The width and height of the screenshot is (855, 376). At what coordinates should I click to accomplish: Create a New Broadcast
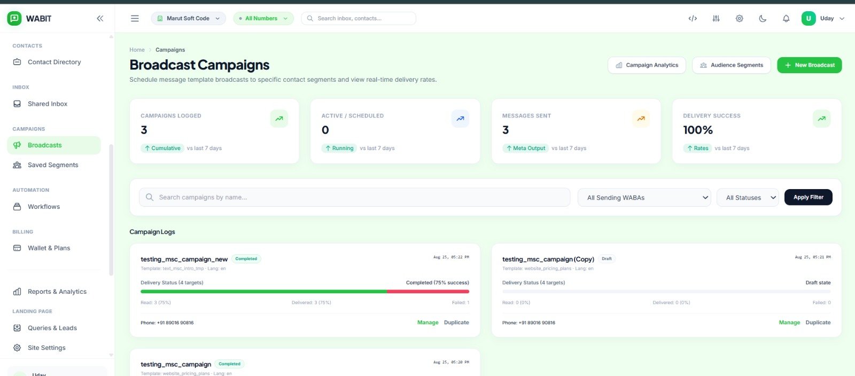810,65
